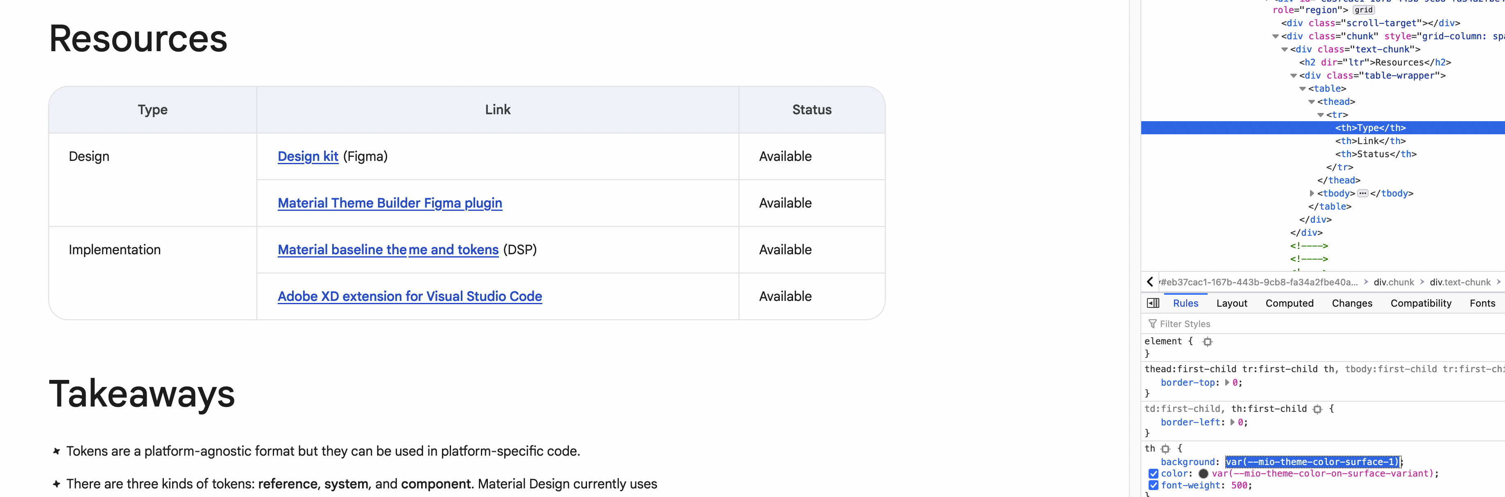Click the target icon in td:first-child rule

pyautogui.click(x=1317, y=408)
